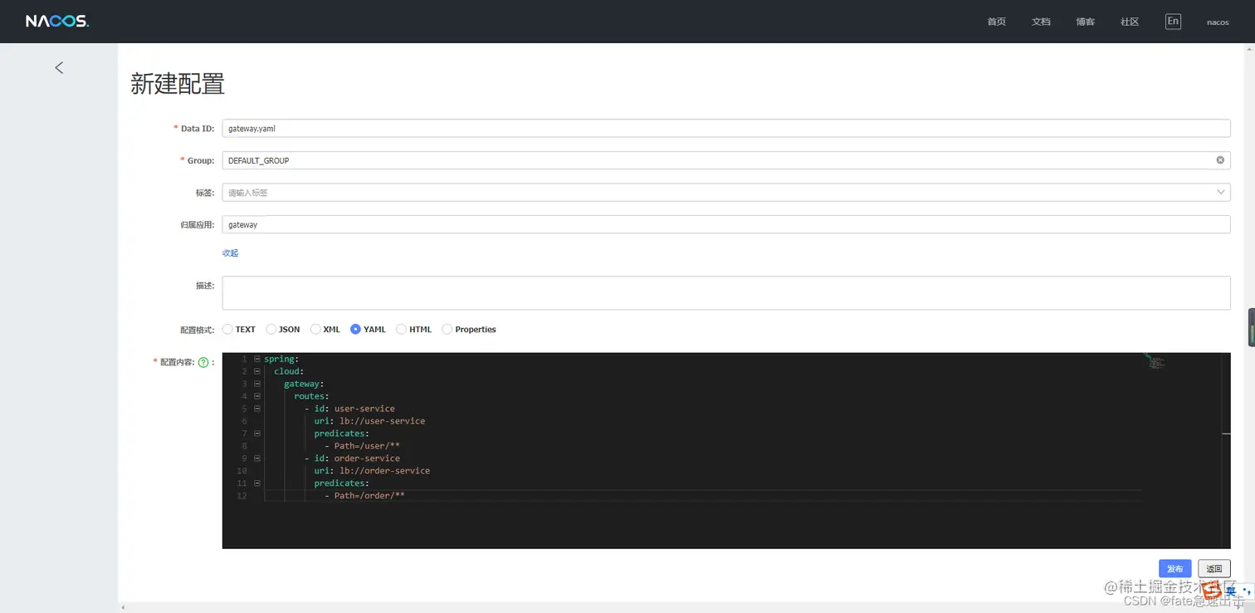
Task: Click the editor vertical scrollbar marker
Action: point(1226,434)
